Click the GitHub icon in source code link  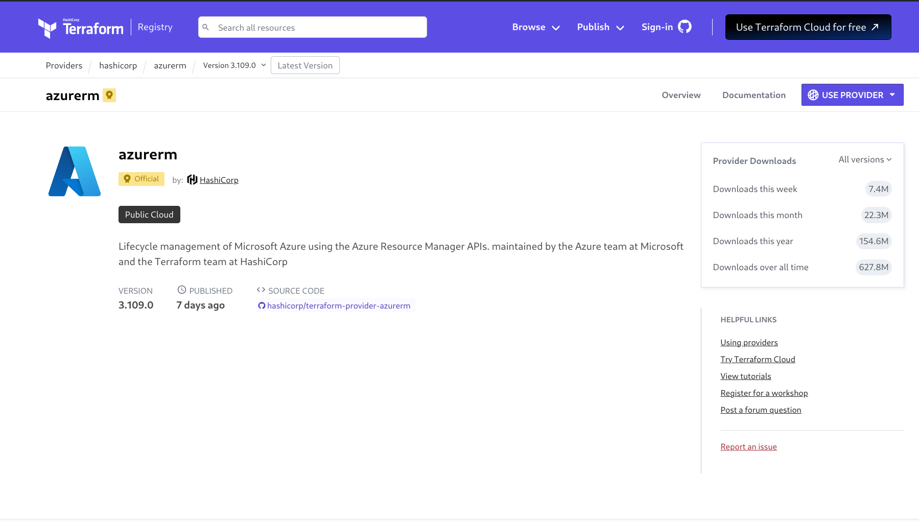[262, 305]
